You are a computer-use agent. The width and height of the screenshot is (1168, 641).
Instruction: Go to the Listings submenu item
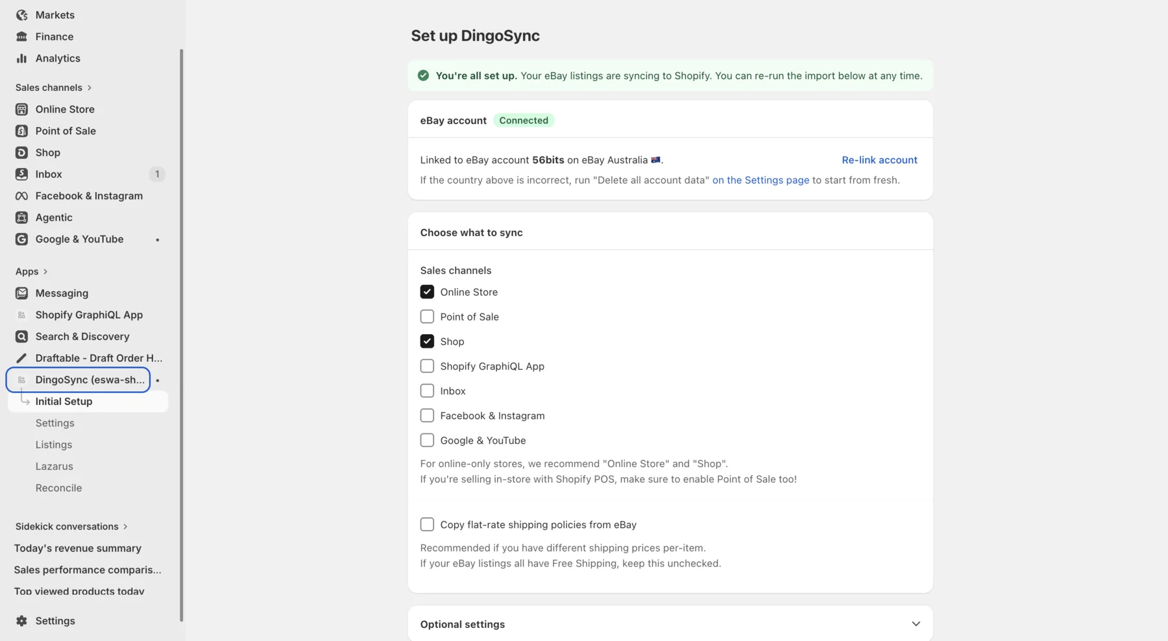coord(54,444)
